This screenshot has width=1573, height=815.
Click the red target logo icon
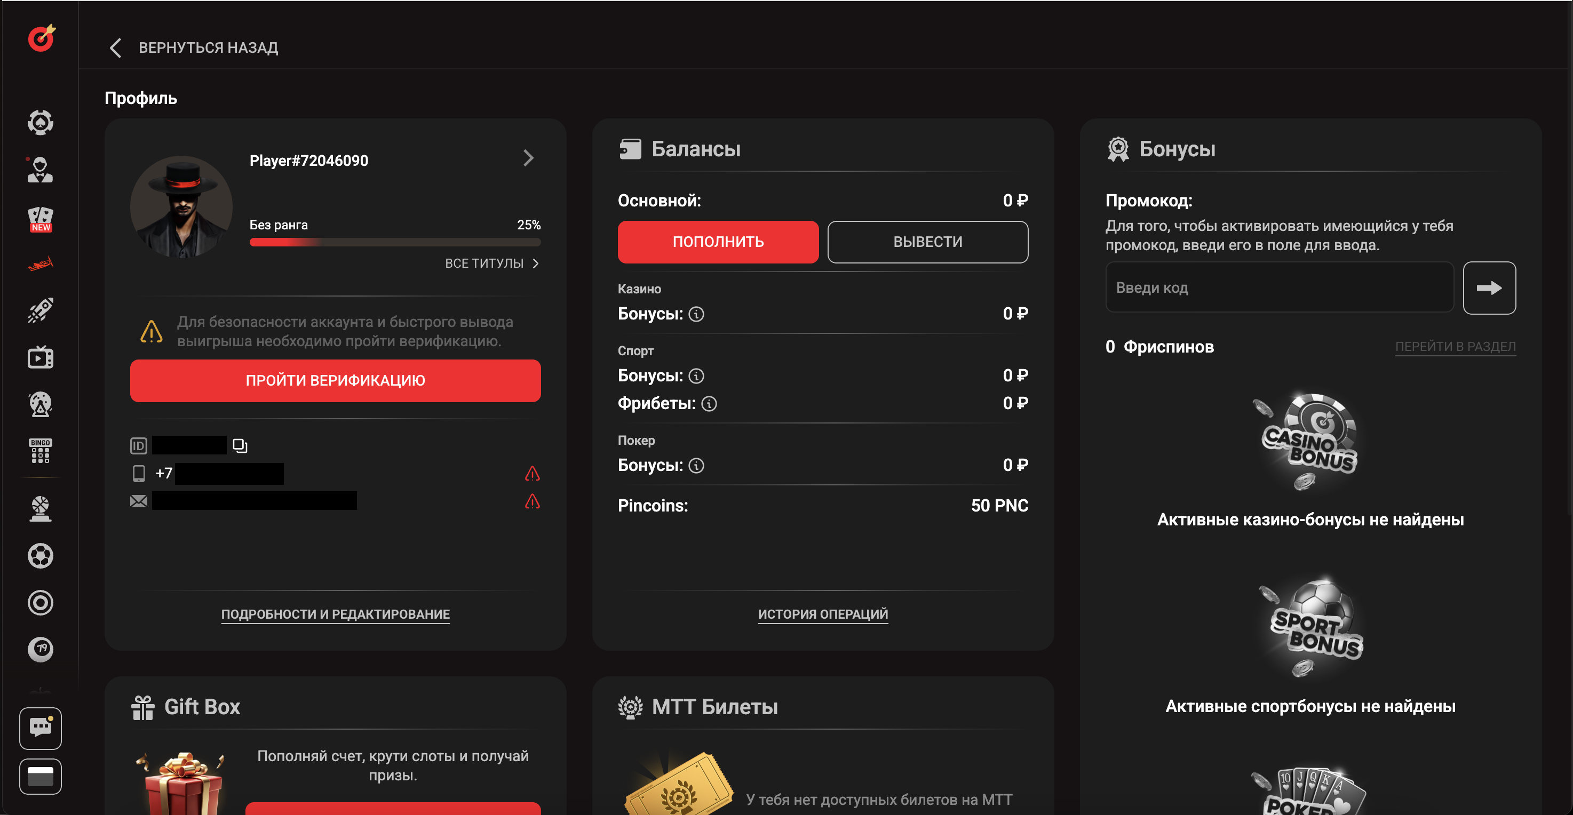pos(41,38)
